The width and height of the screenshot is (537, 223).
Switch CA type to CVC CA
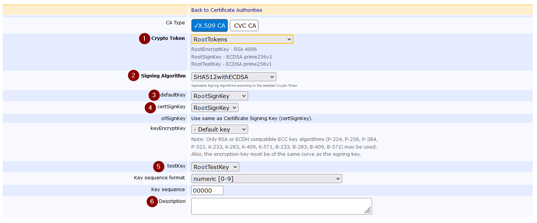pos(244,25)
